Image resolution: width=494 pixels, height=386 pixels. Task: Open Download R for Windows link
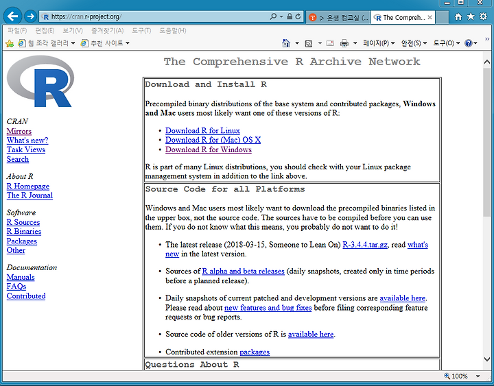[209, 149]
